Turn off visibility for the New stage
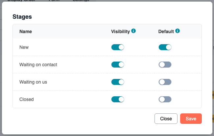 (118, 47)
